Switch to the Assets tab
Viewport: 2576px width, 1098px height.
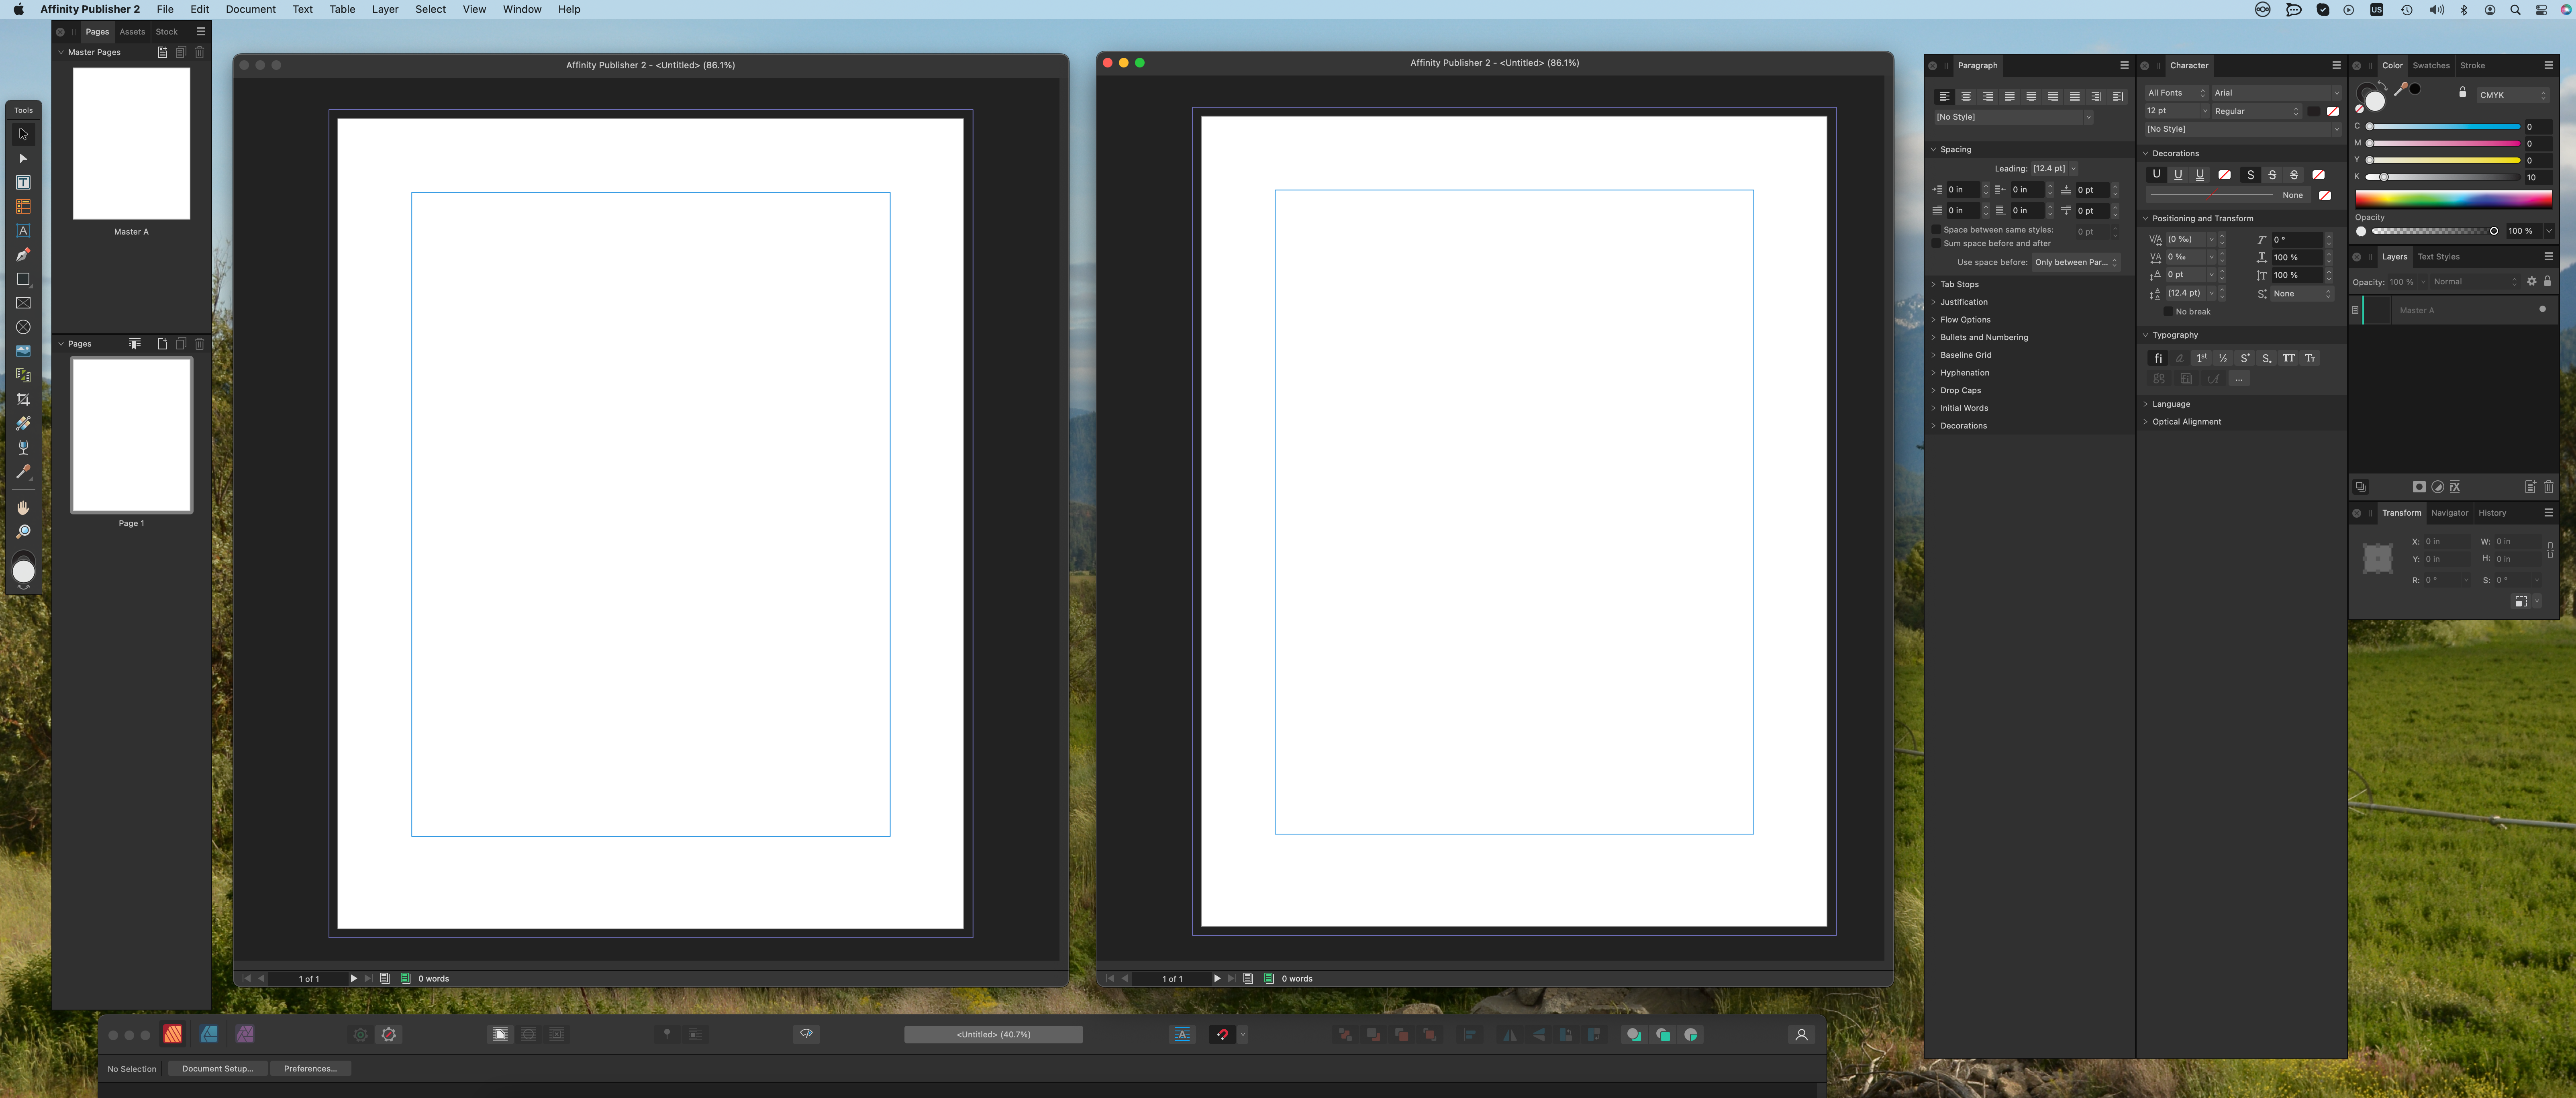[x=132, y=32]
